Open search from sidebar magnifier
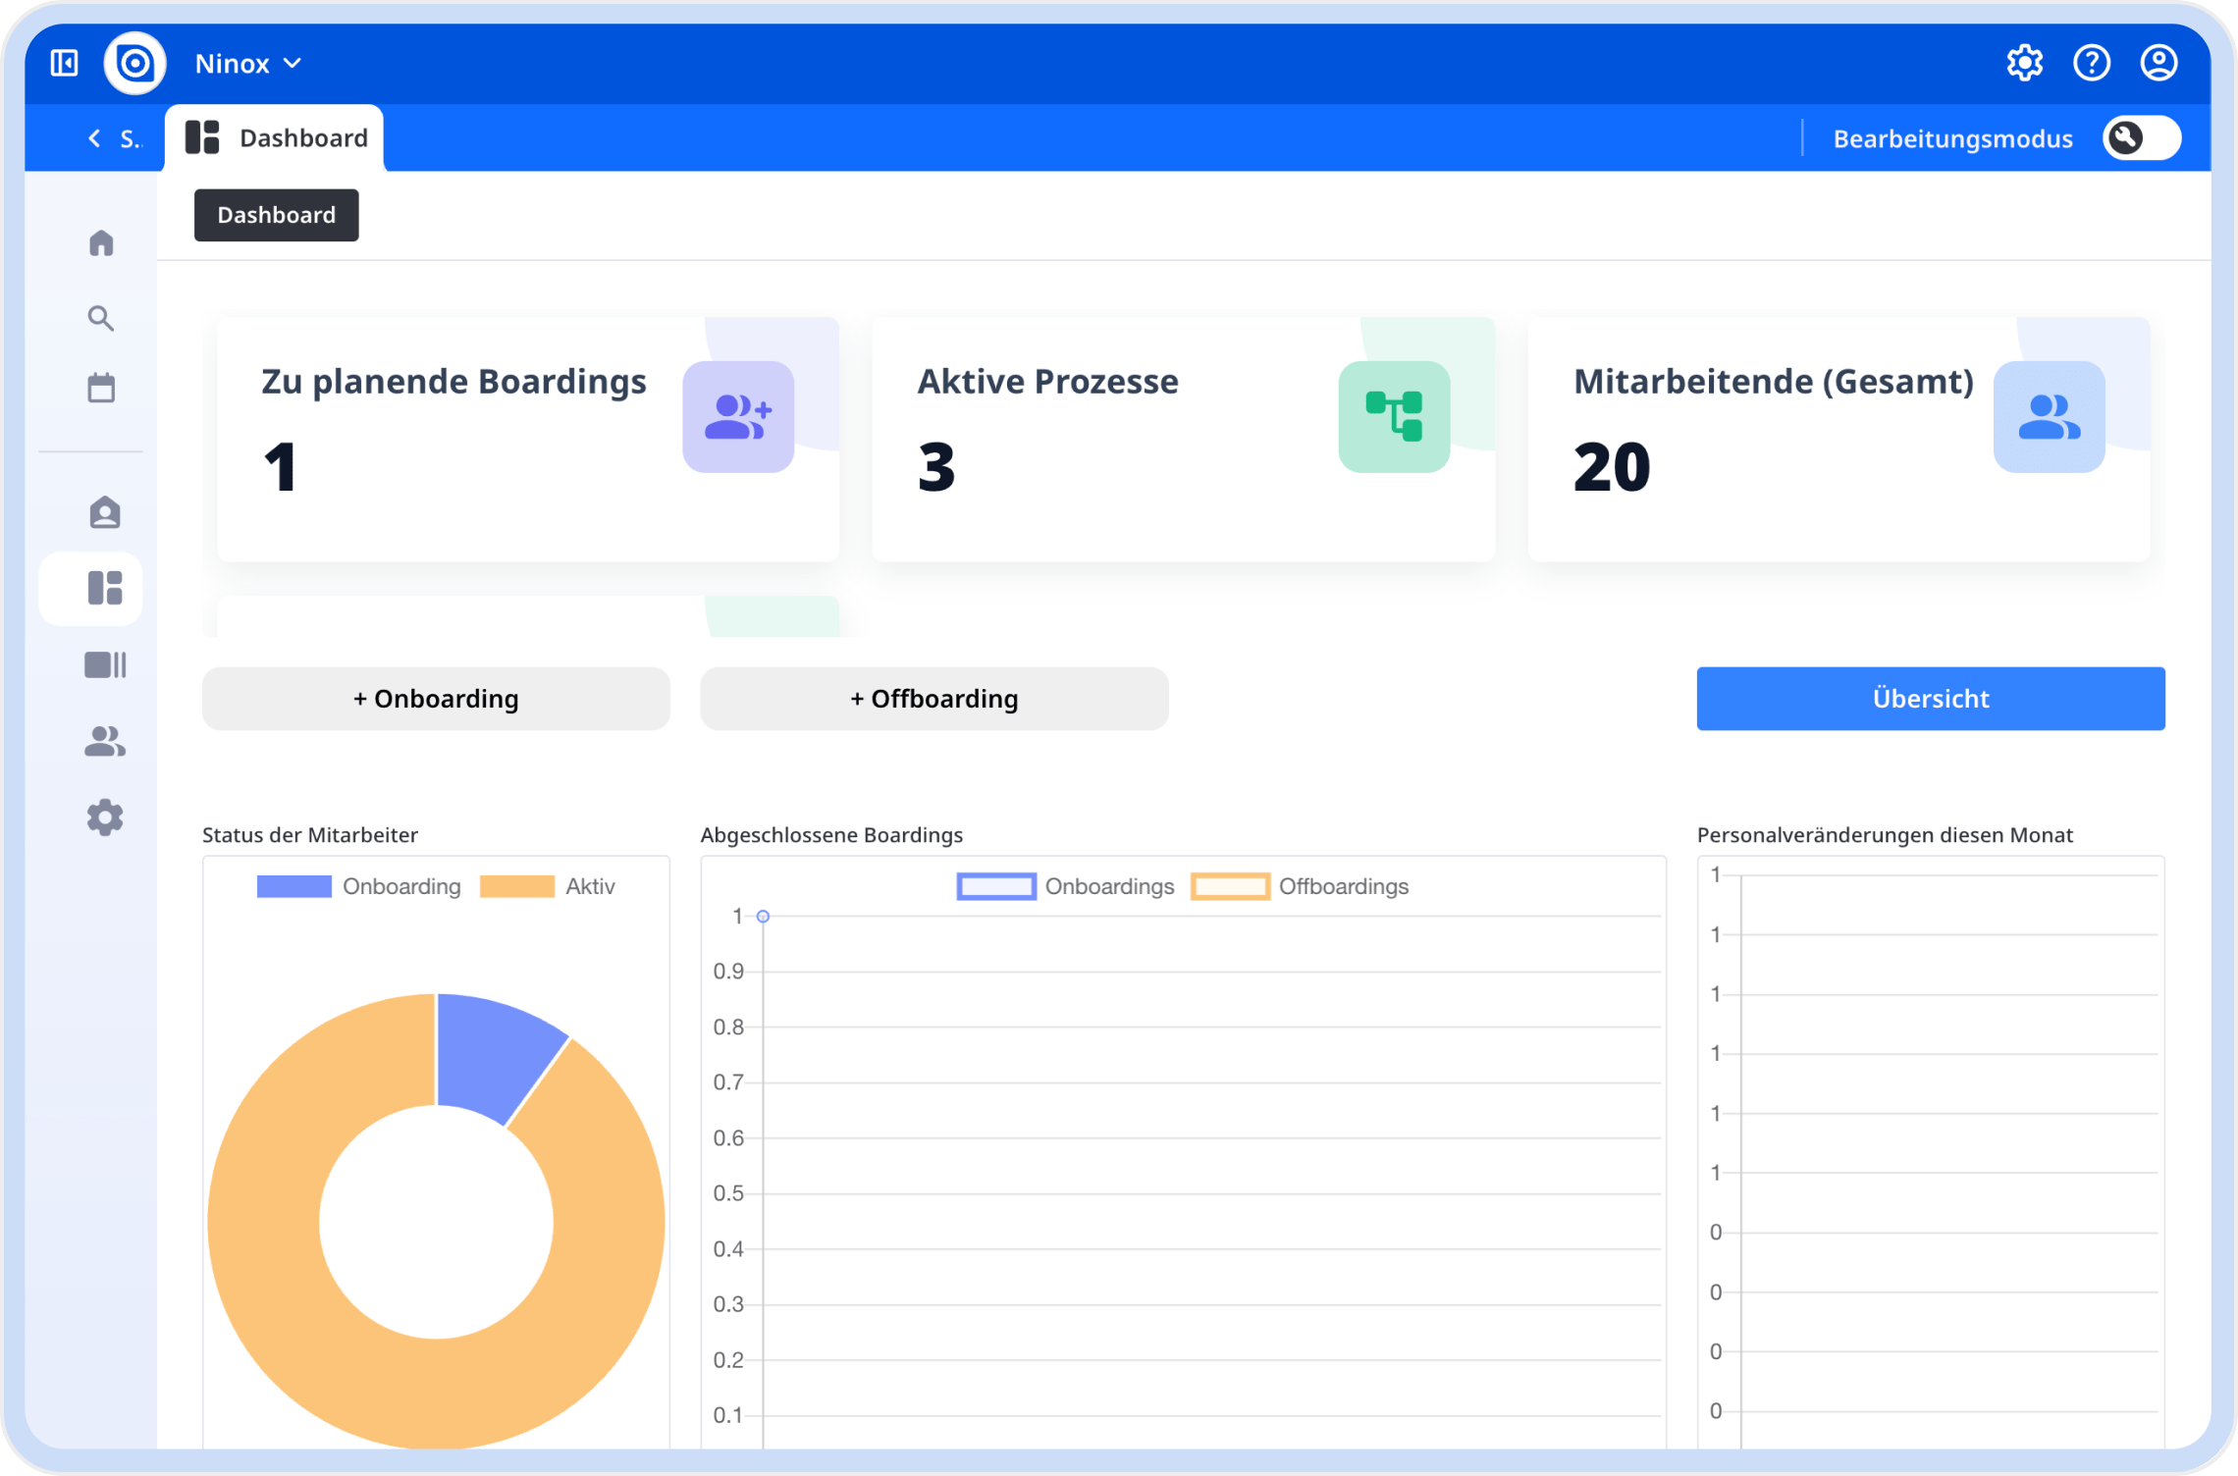This screenshot has height=1476, width=2238. point(101,318)
